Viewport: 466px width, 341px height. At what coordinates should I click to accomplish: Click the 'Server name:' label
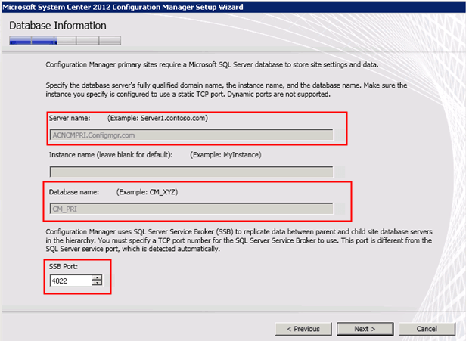tap(70, 118)
